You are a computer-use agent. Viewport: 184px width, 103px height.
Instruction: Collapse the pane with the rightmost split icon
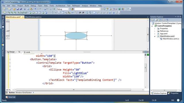pyautogui.click(x=148, y=52)
